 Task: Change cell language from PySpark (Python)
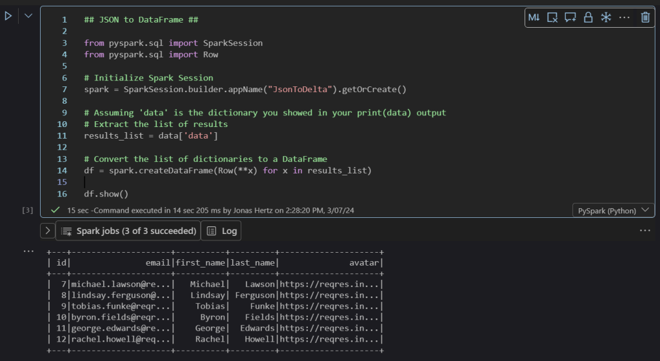click(x=613, y=211)
